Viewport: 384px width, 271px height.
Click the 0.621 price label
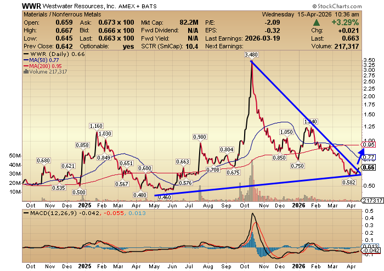click(x=68, y=166)
